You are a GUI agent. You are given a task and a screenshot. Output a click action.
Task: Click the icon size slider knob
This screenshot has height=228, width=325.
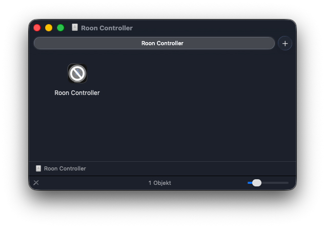click(257, 183)
